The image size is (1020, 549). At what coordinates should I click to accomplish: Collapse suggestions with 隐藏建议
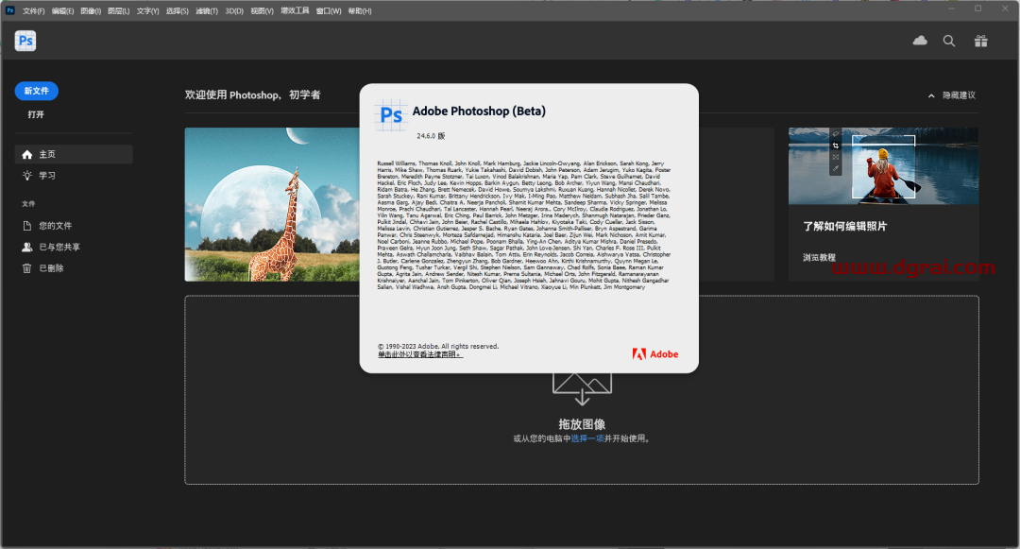point(952,95)
